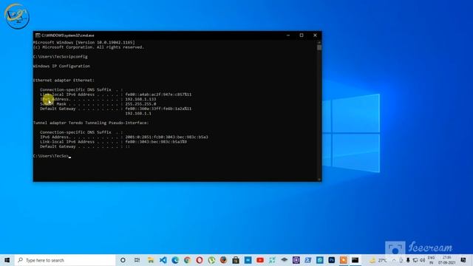The image size is (473, 266).
Task: Click the microphone icon in the system tray
Action: 408,260
